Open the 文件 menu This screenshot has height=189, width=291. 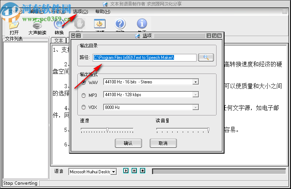pos(15,12)
